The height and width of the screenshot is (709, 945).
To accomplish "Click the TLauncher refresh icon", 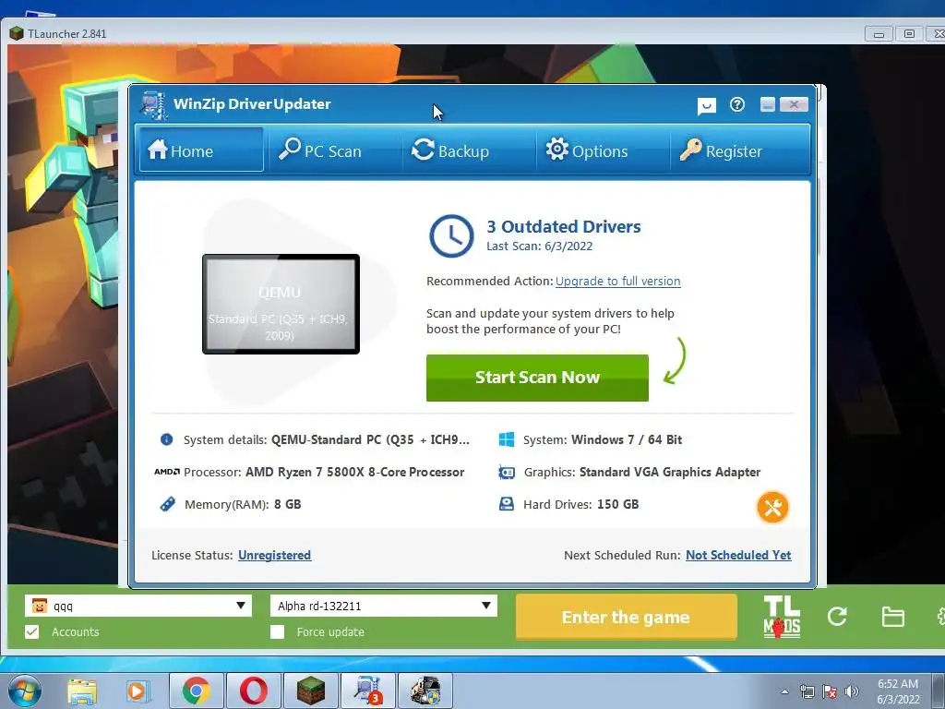I will (x=837, y=616).
